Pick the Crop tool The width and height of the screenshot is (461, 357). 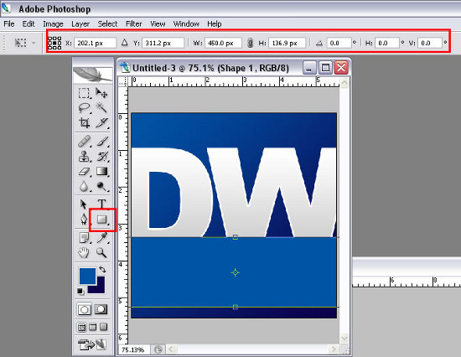84,123
